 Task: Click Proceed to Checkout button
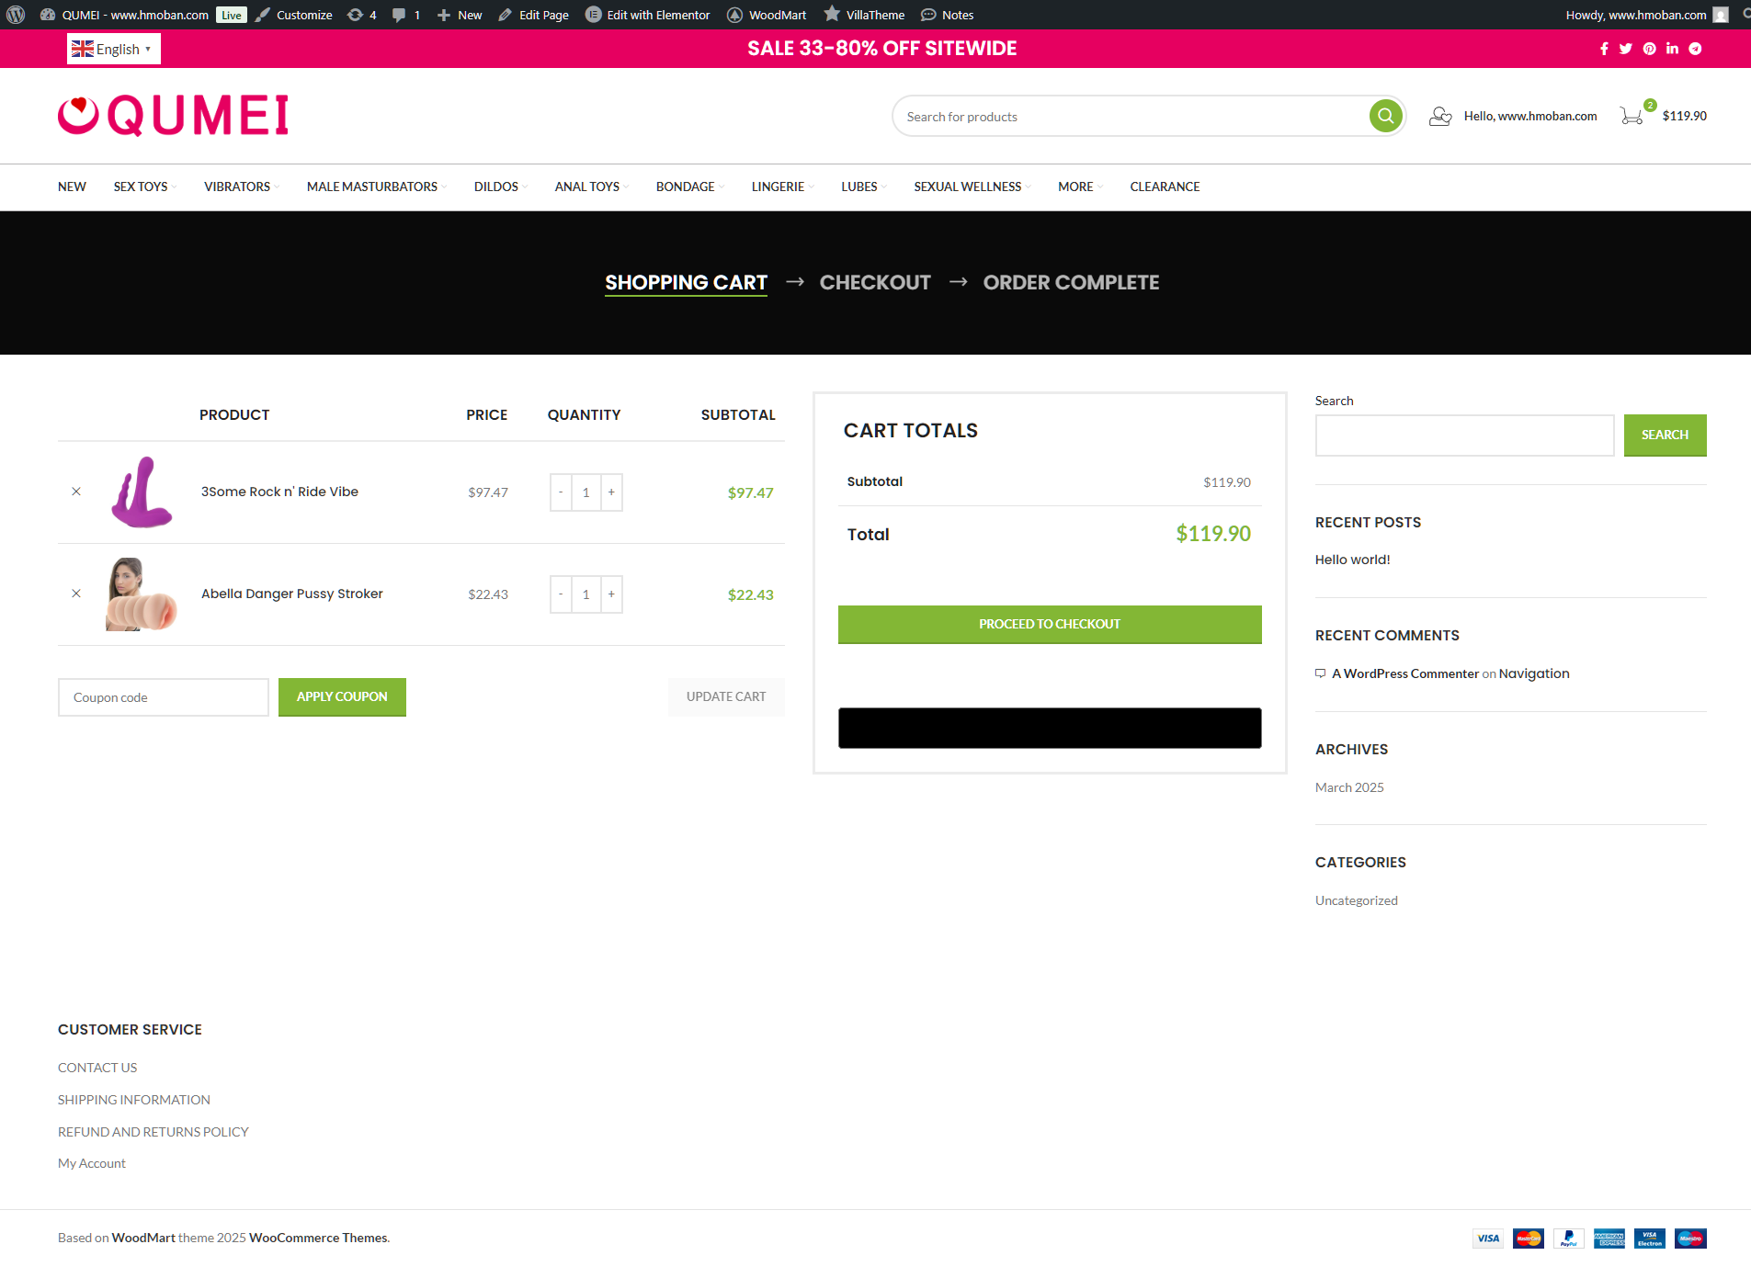click(x=1049, y=624)
